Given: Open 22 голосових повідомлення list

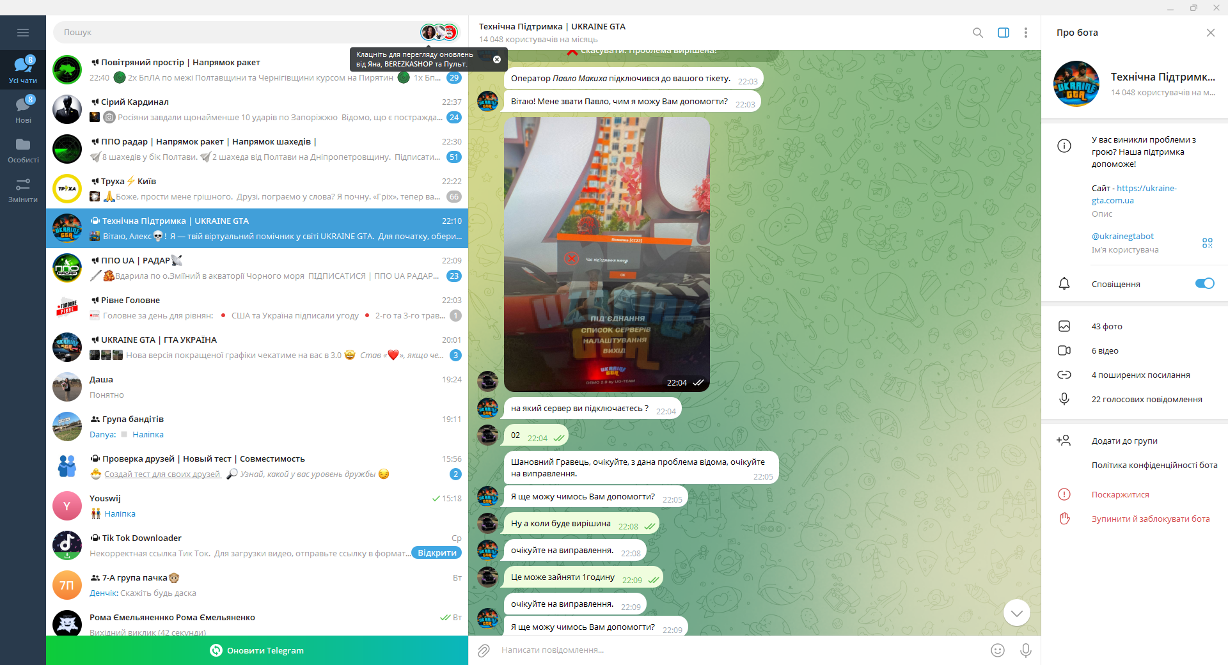Looking at the screenshot, I should tap(1135, 399).
